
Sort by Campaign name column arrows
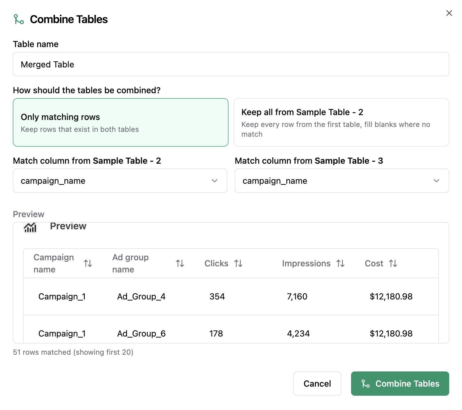[88, 263]
